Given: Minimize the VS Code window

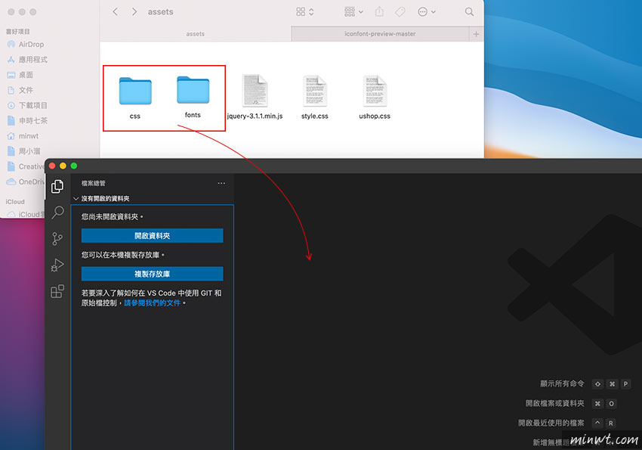Looking at the screenshot, I should [63, 166].
